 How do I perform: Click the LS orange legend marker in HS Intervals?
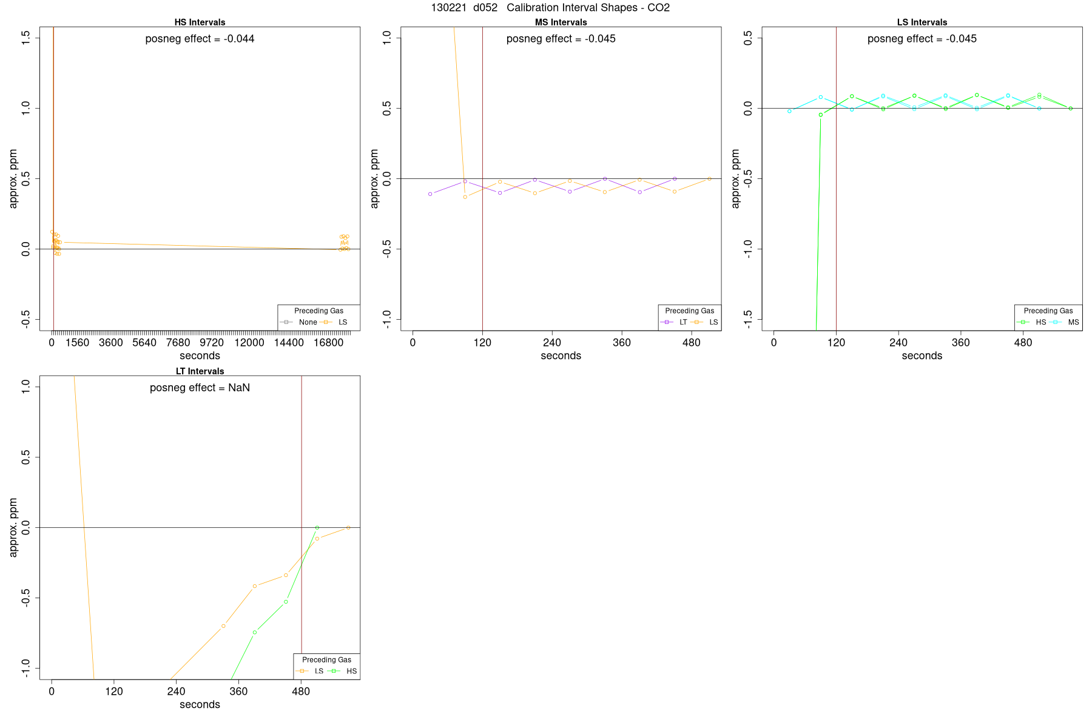[326, 322]
